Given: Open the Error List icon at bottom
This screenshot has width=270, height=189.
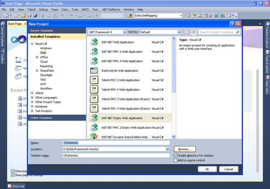Looking at the screenshot, I should pos(10,186).
